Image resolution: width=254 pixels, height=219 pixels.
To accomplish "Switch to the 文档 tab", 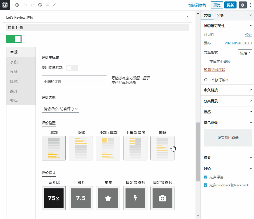I will [x=207, y=15].
